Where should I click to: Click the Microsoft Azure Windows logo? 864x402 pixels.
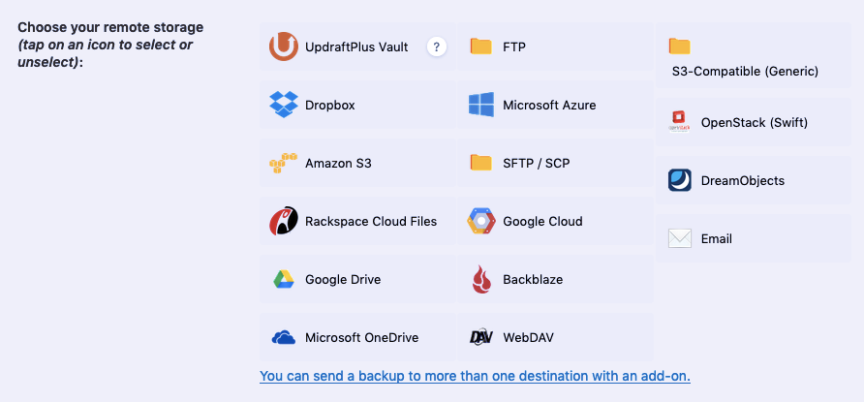tap(481, 105)
